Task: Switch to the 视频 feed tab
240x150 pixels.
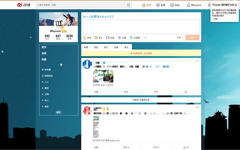Action: pos(116,47)
